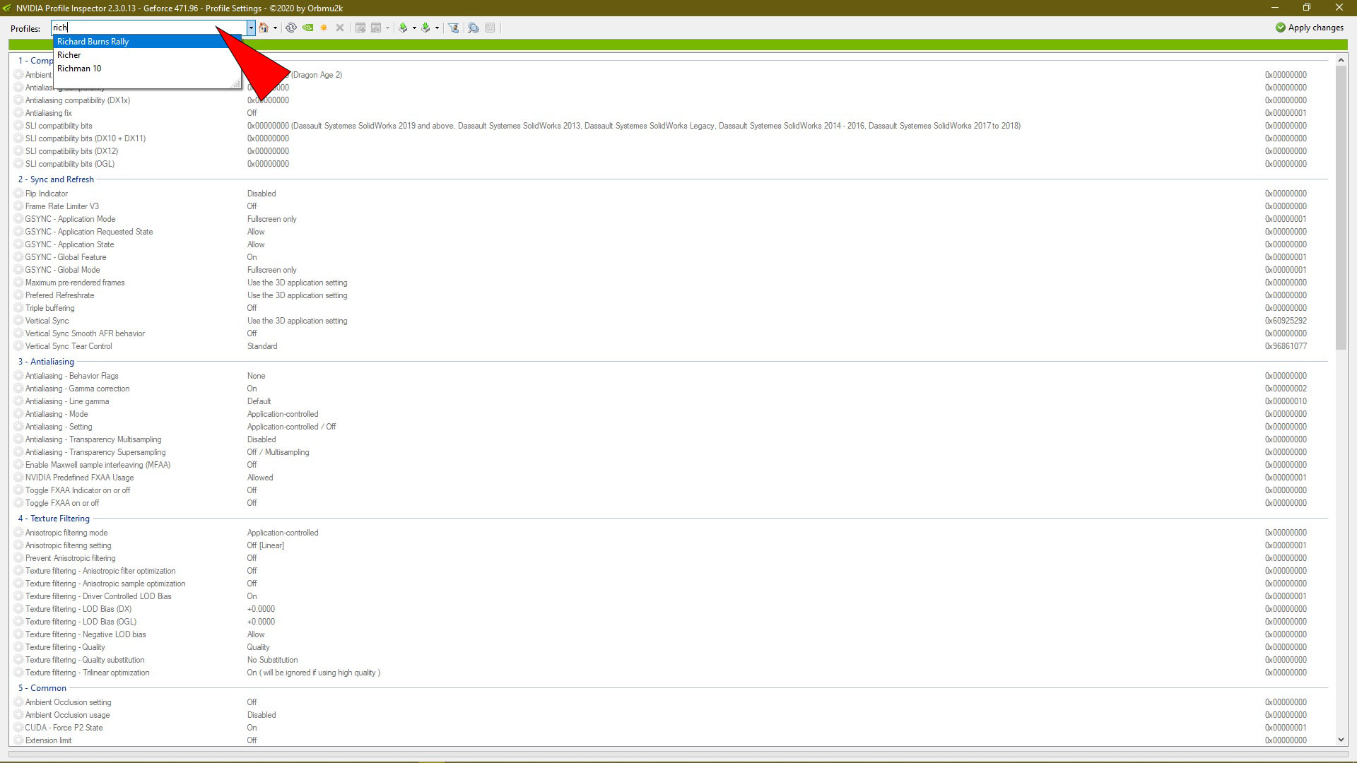The width and height of the screenshot is (1357, 763).
Task: Click gear icon beside CUDA - Force P2 State
Action: click(x=19, y=728)
